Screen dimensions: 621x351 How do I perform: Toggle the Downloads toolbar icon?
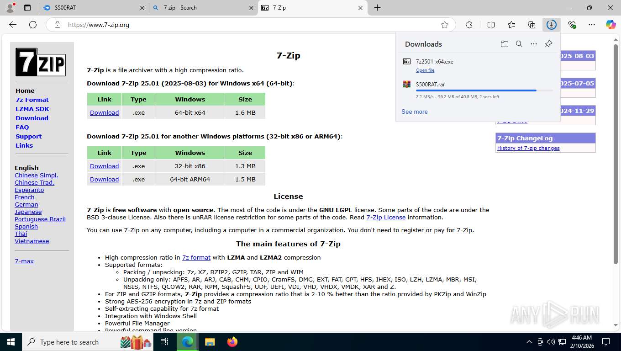[551, 25]
